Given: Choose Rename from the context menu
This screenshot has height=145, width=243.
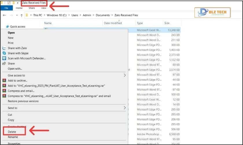Looking at the screenshot, I should 13,137.
